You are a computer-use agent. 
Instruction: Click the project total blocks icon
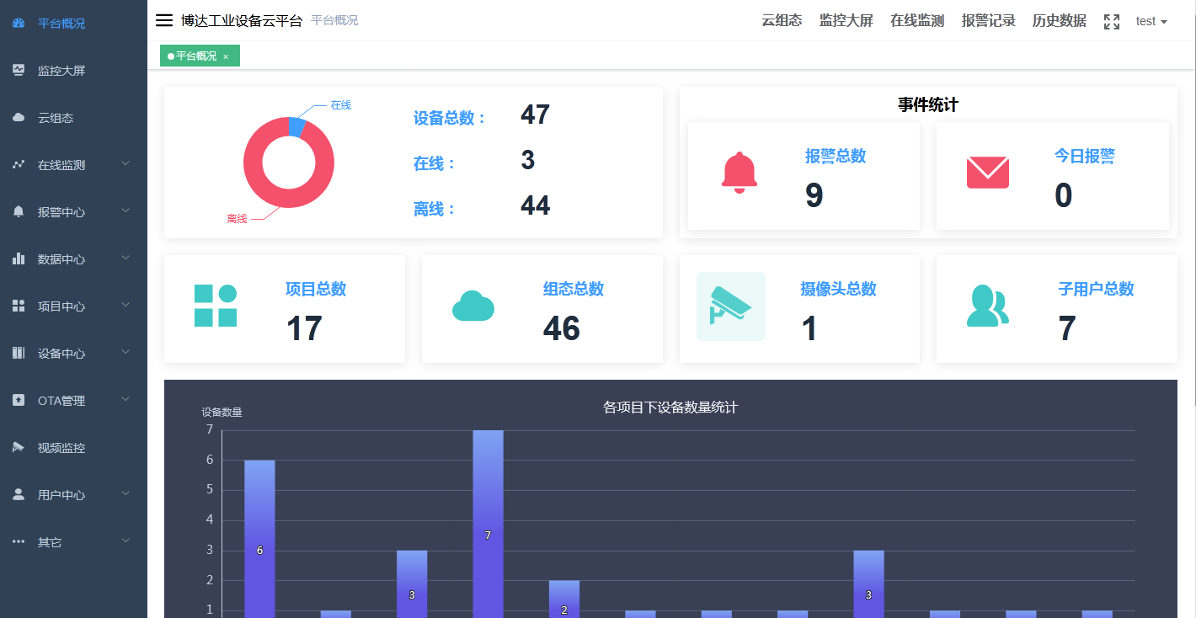[216, 306]
